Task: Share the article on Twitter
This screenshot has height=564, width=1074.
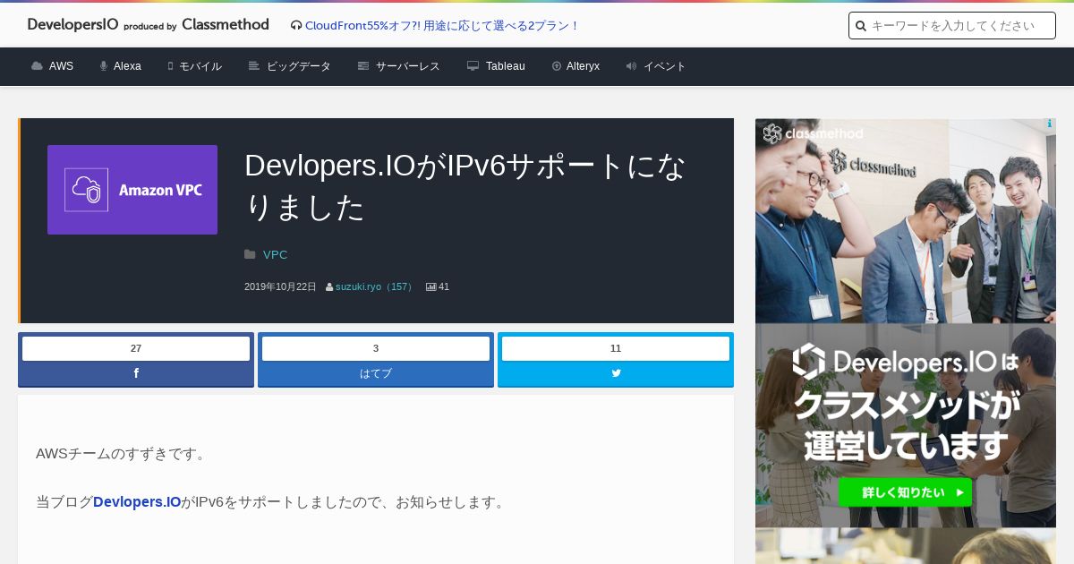Action: 616,373
